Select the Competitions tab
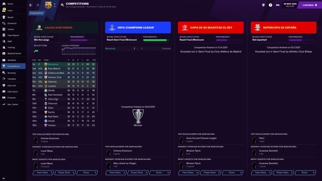This screenshot has height=181, width=322. coord(36,13)
